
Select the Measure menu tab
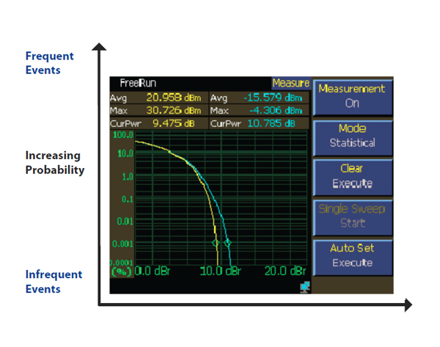coord(290,84)
